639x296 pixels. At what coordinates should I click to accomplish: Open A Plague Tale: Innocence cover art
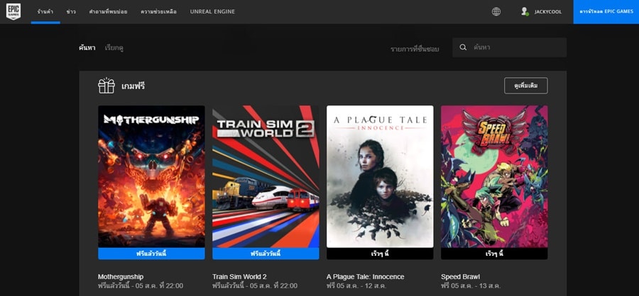380,177
